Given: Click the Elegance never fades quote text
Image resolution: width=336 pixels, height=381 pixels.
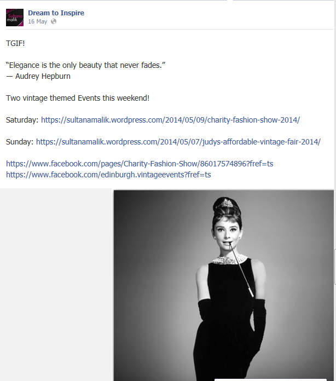Looking at the screenshot, I should (85, 65).
